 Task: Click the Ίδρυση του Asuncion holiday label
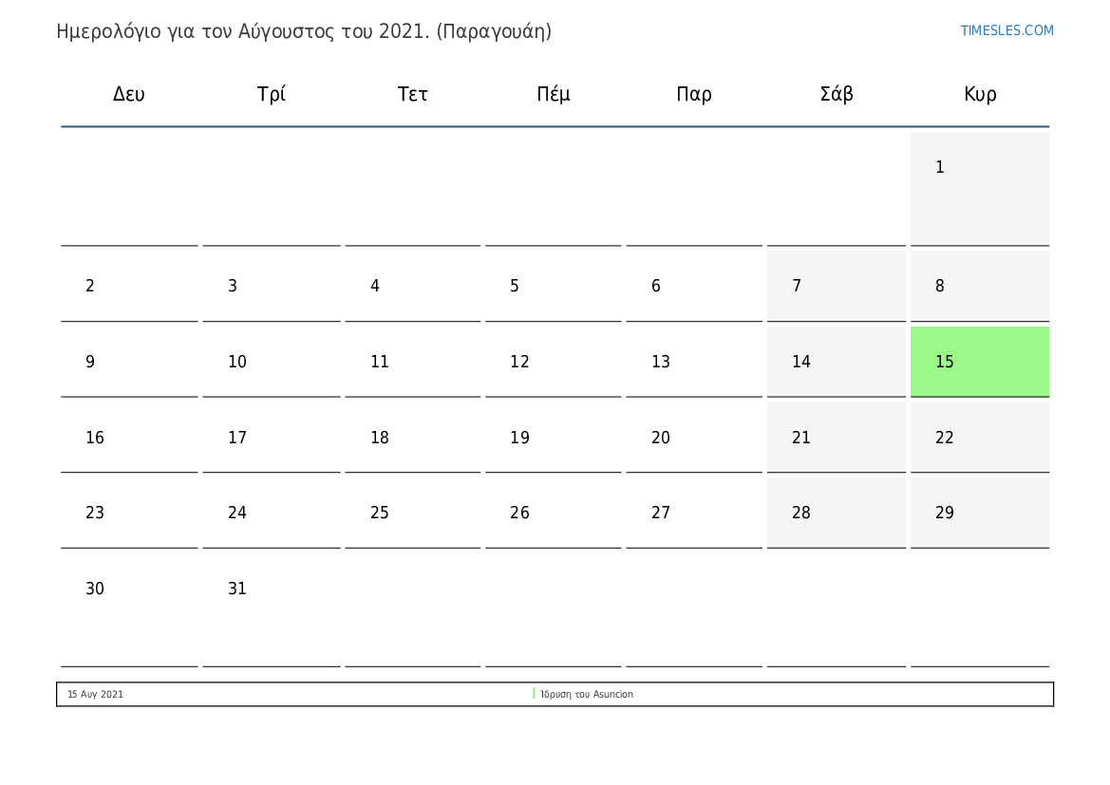coord(587,695)
